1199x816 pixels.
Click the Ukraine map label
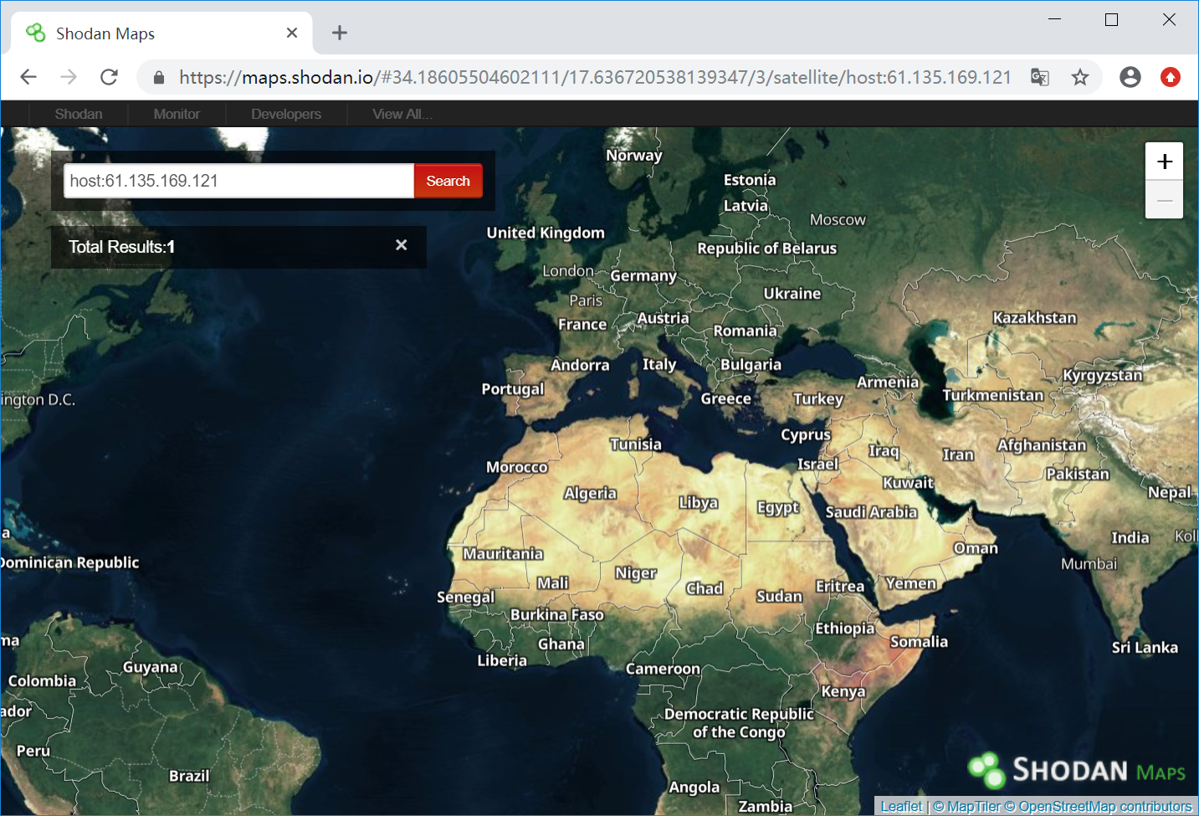pos(792,293)
